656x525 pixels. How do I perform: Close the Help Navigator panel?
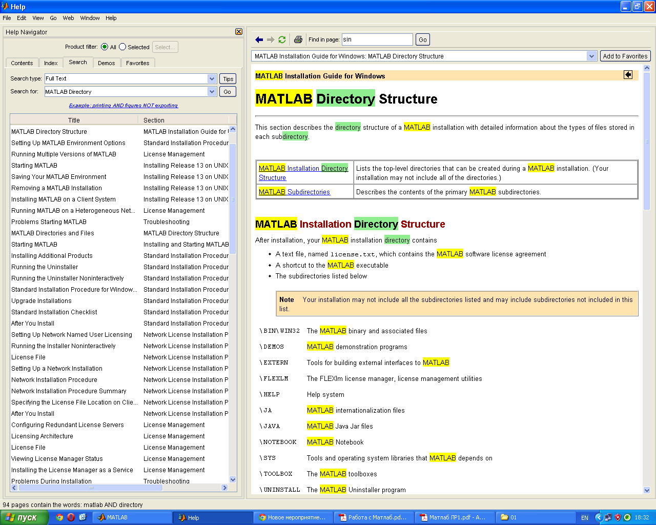pos(239,32)
